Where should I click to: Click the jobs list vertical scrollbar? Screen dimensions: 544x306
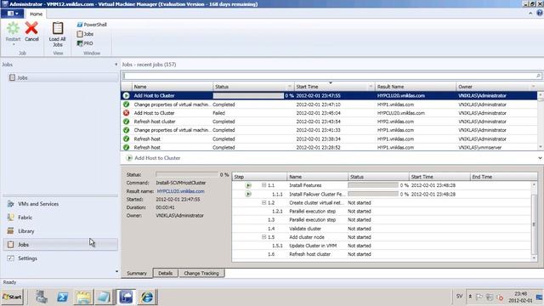541,121
